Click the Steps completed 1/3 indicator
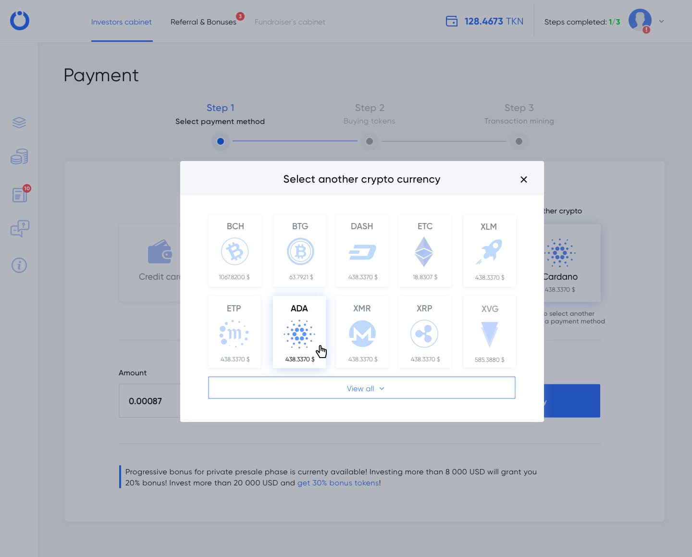 582,22
